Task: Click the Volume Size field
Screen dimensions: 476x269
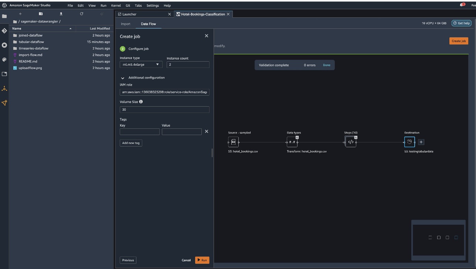Action: pyautogui.click(x=164, y=110)
